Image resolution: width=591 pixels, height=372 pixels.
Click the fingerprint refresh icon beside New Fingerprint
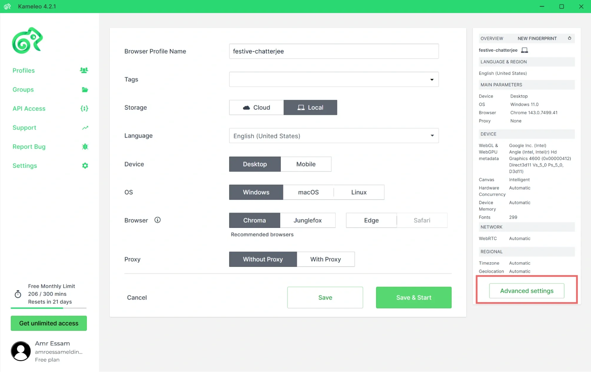569,38
